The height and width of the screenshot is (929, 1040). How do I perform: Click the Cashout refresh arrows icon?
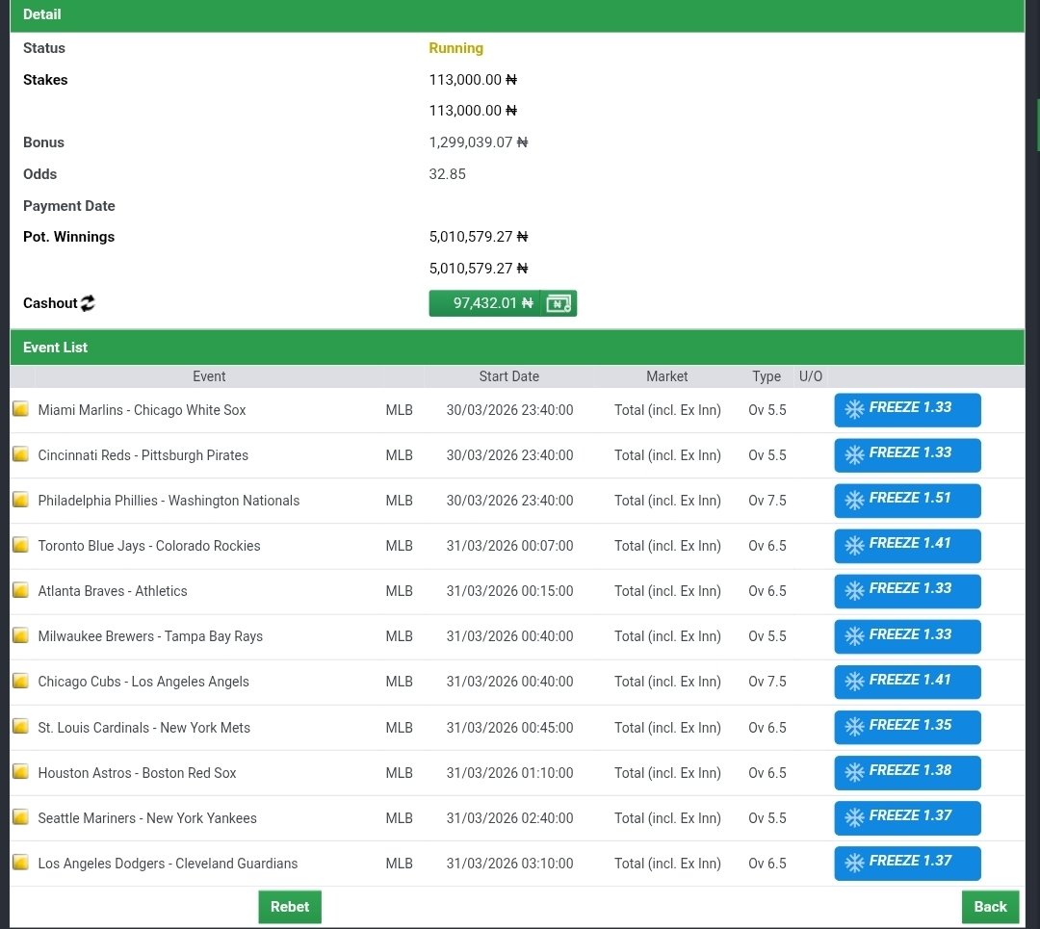88,303
